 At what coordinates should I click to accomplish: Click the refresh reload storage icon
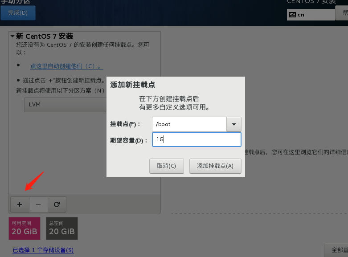[x=57, y=204]
